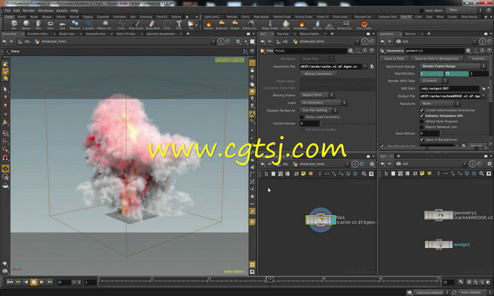The width and height of the screenshot is (494, 296).
Task: Open the Assets menu
Action: (62, 10)
